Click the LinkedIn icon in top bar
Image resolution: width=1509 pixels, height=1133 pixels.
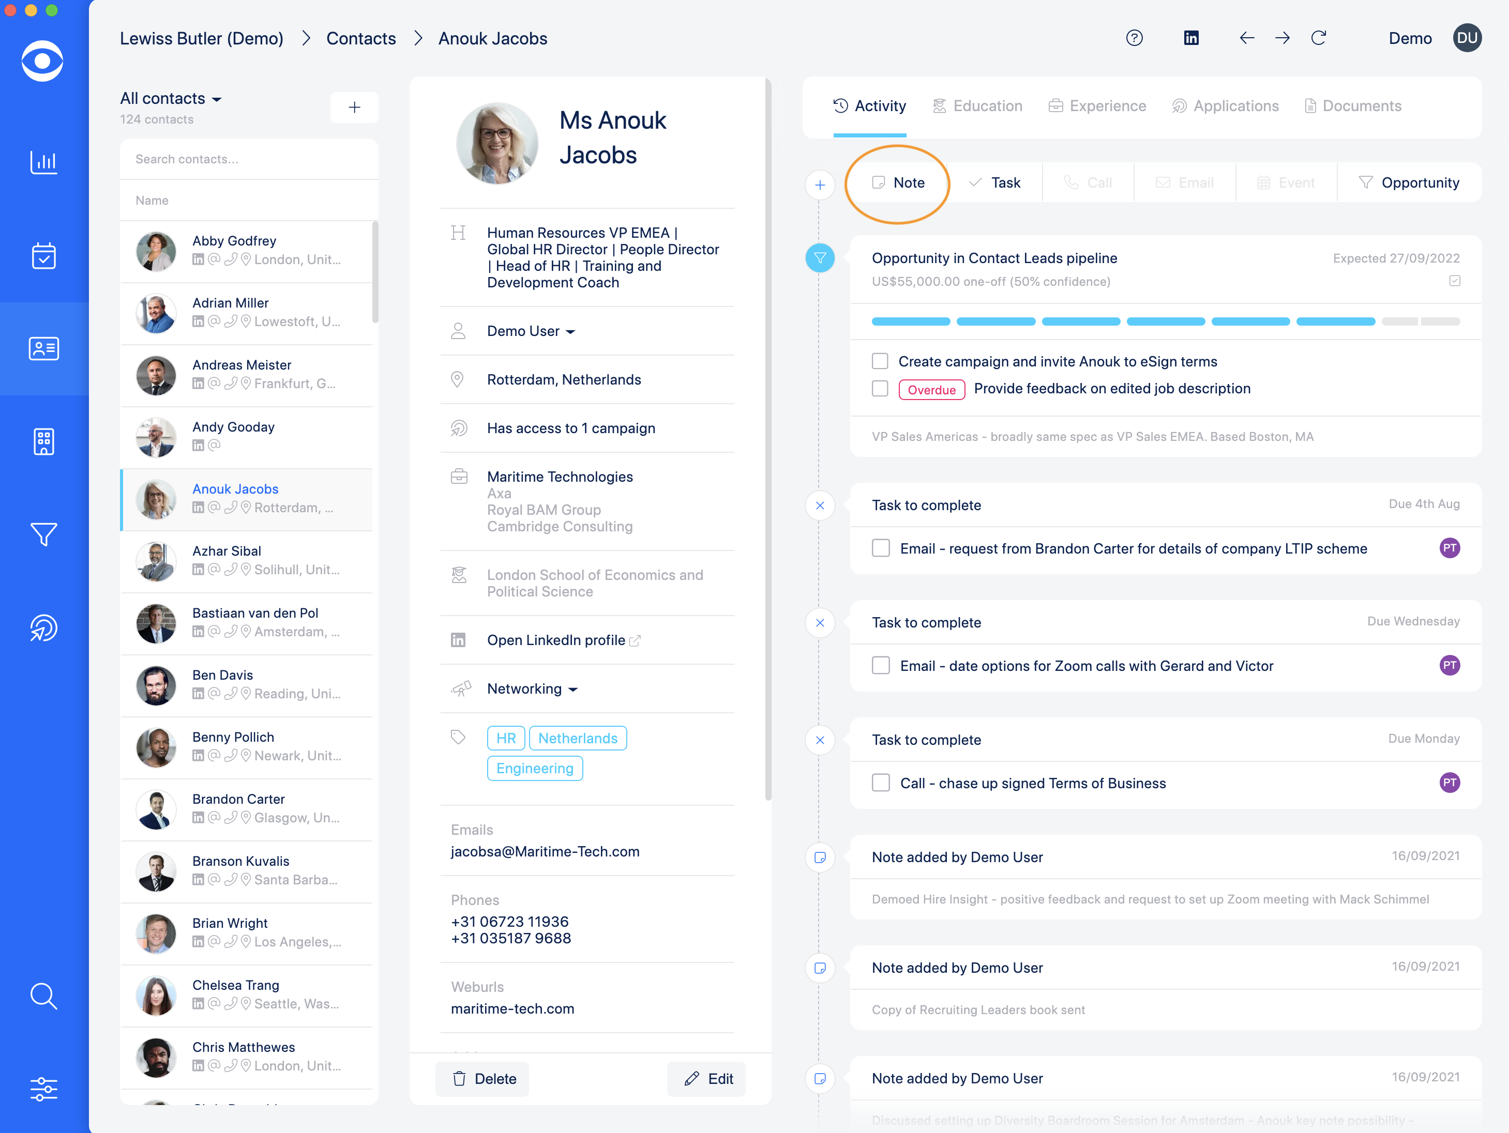(1191, 38)
